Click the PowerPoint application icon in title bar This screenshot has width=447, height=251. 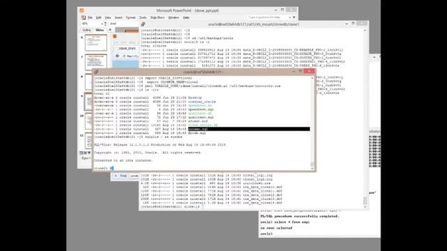pyautogui.click(x=82, y=10)
